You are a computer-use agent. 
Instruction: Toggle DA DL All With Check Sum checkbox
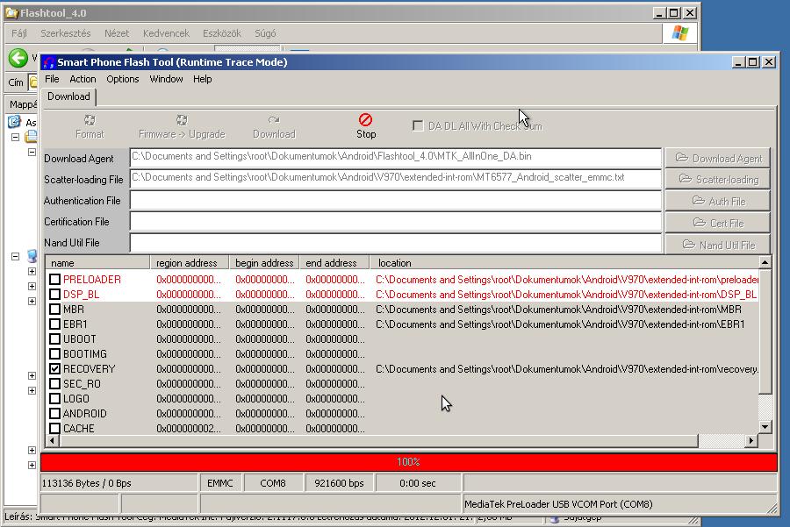pyautogui.click(x=418, y=126)
